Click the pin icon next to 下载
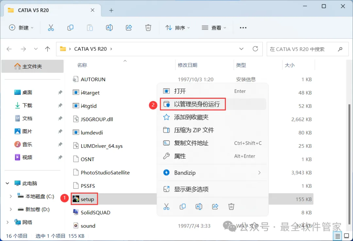Image resolution: width=353 pixels, height=241 pixels. pos(60,105)
